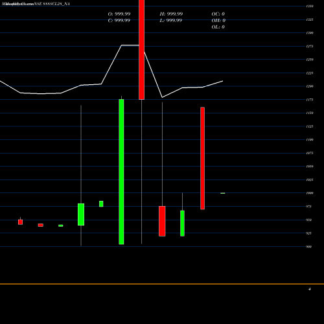Click the close price 'C: 999.99'

pos(119,20)
